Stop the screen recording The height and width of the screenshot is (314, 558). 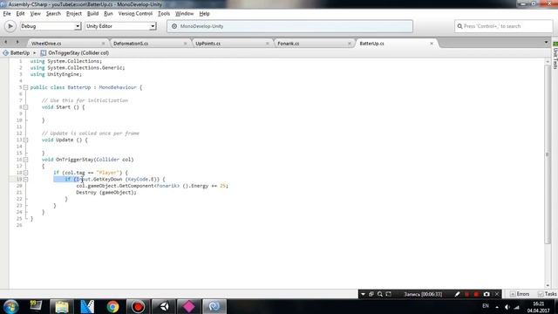click(x=476, y=294)
